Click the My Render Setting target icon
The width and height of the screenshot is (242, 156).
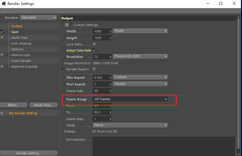point(2,113)
